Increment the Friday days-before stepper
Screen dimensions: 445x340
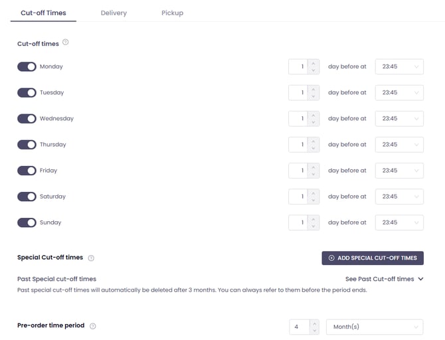(x=313, y=167)
